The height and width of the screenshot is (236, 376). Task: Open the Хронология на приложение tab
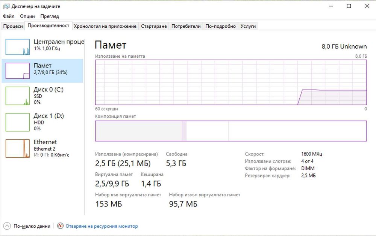[x=105, y=26]
